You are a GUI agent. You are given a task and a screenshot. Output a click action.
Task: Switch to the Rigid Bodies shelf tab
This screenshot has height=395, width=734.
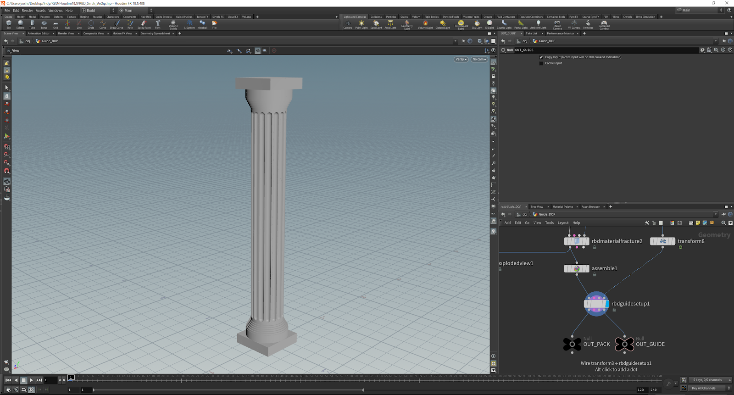coord(431,17)
